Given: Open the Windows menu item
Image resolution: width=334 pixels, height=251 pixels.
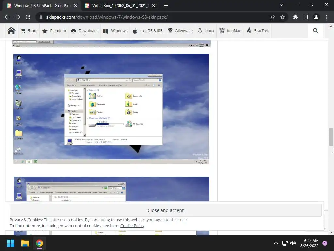Looking at the screenshot, I should pos(115,31).
